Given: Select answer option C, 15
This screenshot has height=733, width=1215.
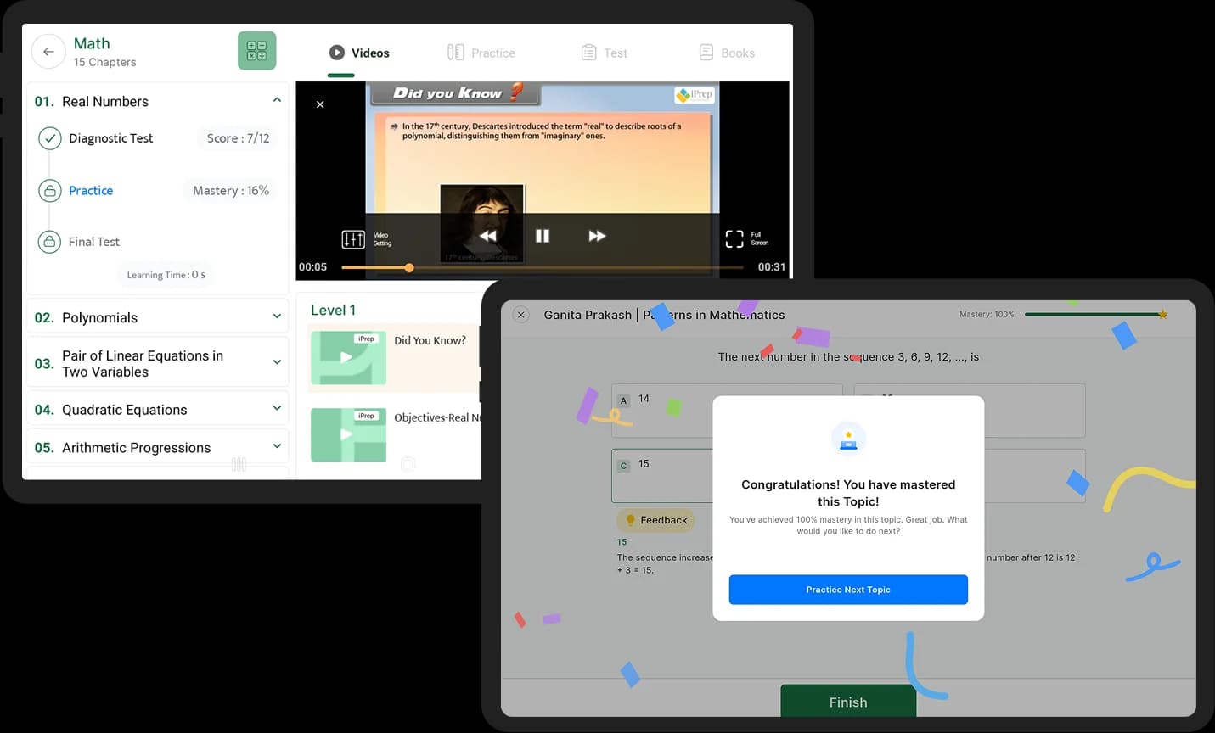Looking at the screenshot, I should coord(662,475).
